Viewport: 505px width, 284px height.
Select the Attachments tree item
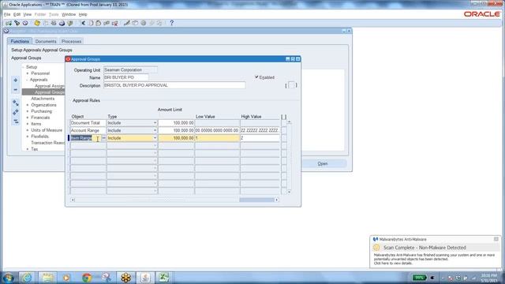pyautogui.click(x=43, y=99)
